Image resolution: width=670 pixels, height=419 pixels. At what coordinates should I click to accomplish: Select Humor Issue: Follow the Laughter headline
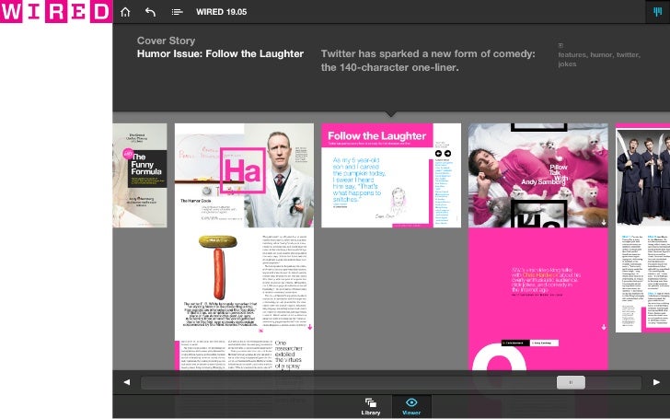click(220, 53)
